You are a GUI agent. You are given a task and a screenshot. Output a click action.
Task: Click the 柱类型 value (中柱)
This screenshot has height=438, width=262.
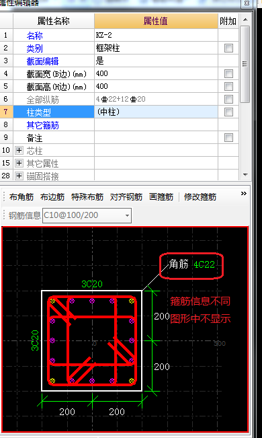tap(156, 112)
